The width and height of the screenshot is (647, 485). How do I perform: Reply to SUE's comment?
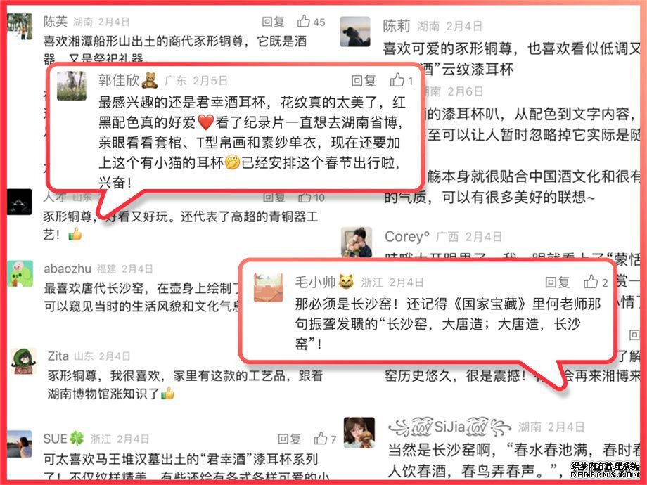click(289, 439)
